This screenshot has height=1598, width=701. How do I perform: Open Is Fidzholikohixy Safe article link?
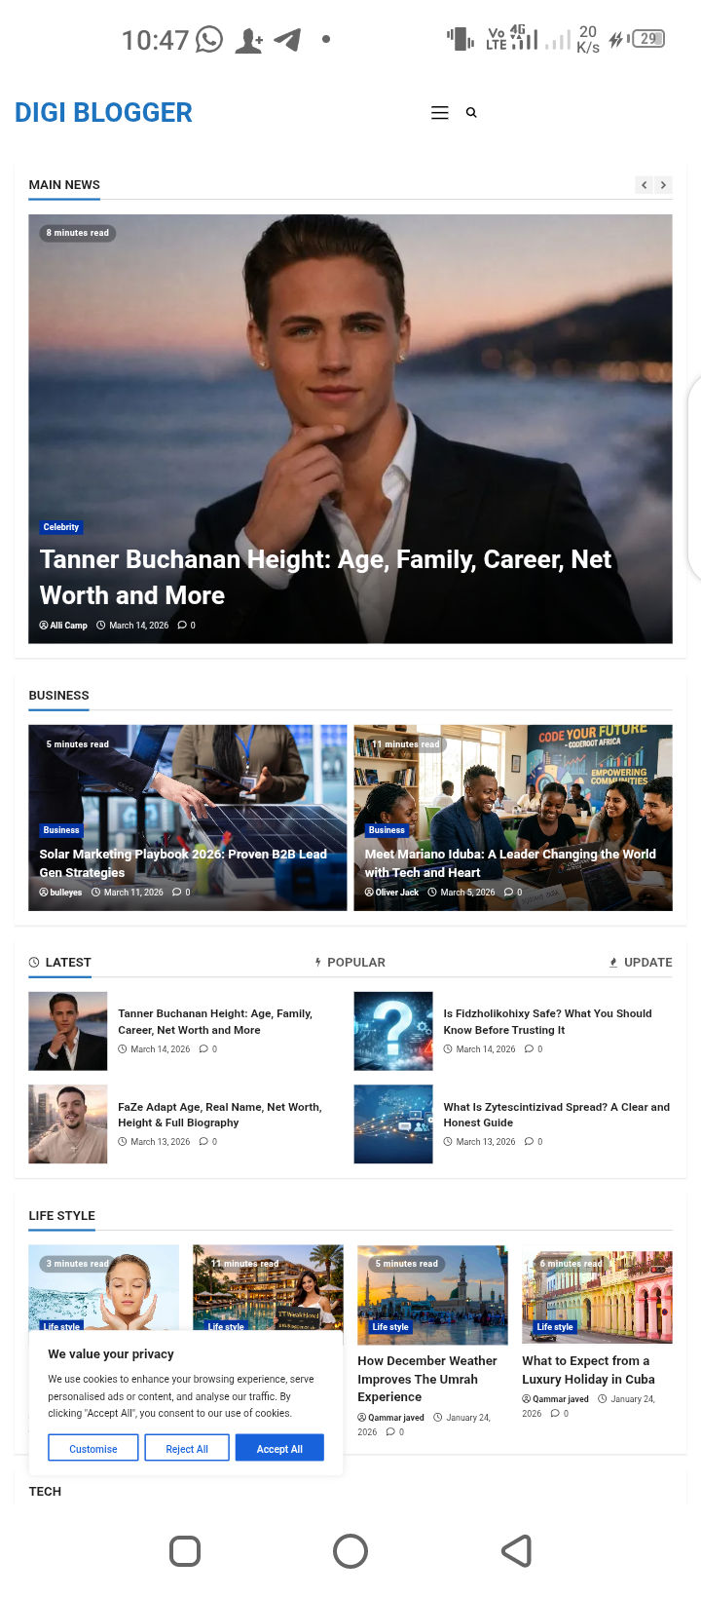pos(547,1021)
